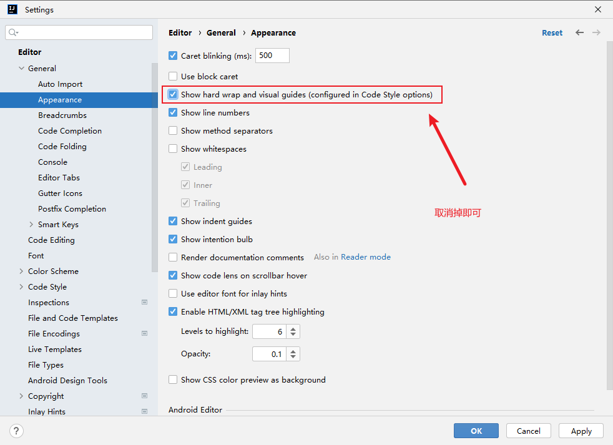Screen dimensions: 613x445
Task: Click project-level icon beside Inspections
Action: click(144, 302)
